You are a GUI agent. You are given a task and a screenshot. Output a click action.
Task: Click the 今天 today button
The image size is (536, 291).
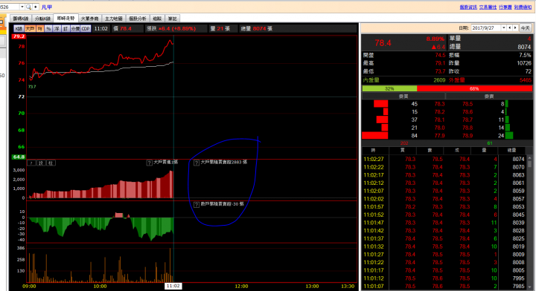point(526,28)
